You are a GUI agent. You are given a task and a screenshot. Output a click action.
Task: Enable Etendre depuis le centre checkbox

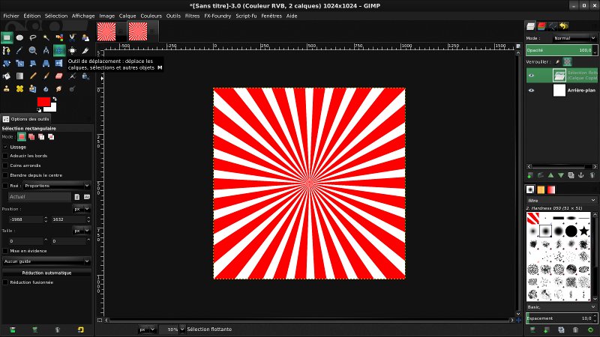(x=5, y=175)
